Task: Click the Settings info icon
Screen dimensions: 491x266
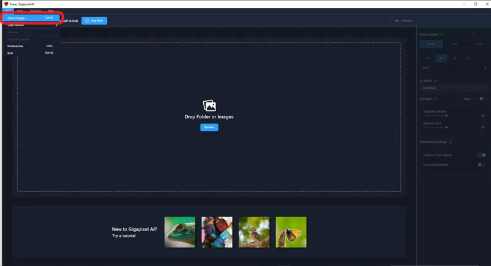Action: tap(435, 99)
